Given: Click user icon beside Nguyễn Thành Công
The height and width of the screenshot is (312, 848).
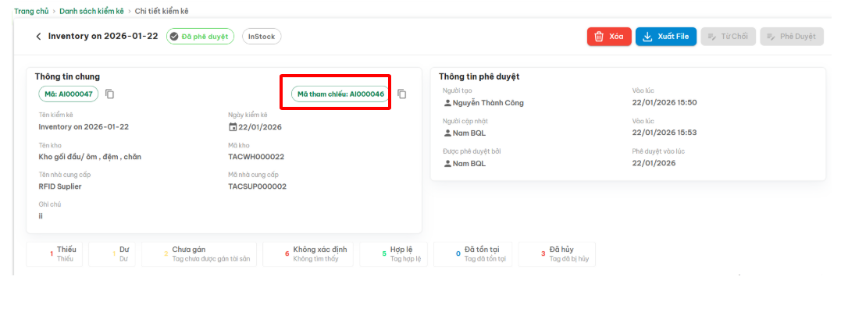Looking at the screenshot, I should coord(447,103).
